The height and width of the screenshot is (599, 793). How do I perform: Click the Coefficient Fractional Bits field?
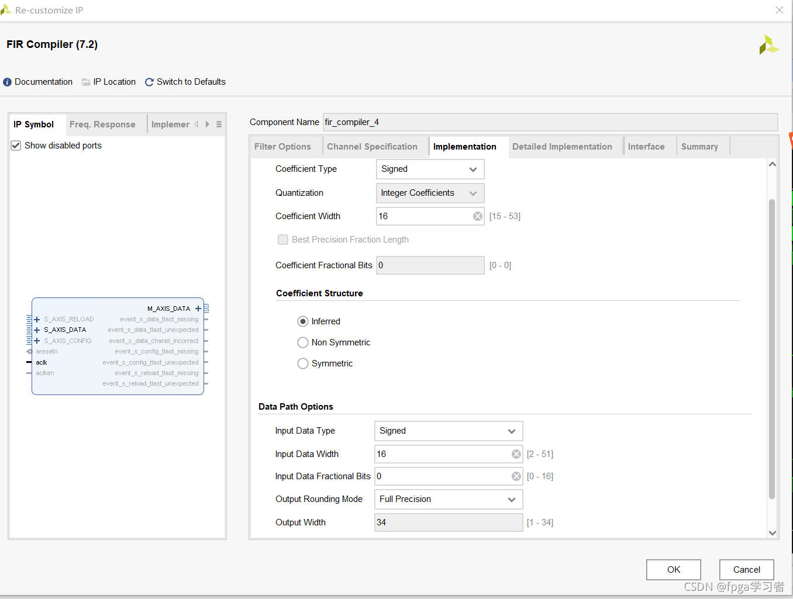[x=430, y=265]
